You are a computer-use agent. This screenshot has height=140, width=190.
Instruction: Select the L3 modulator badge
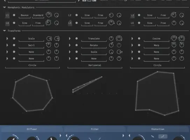[x=132, y=15]
